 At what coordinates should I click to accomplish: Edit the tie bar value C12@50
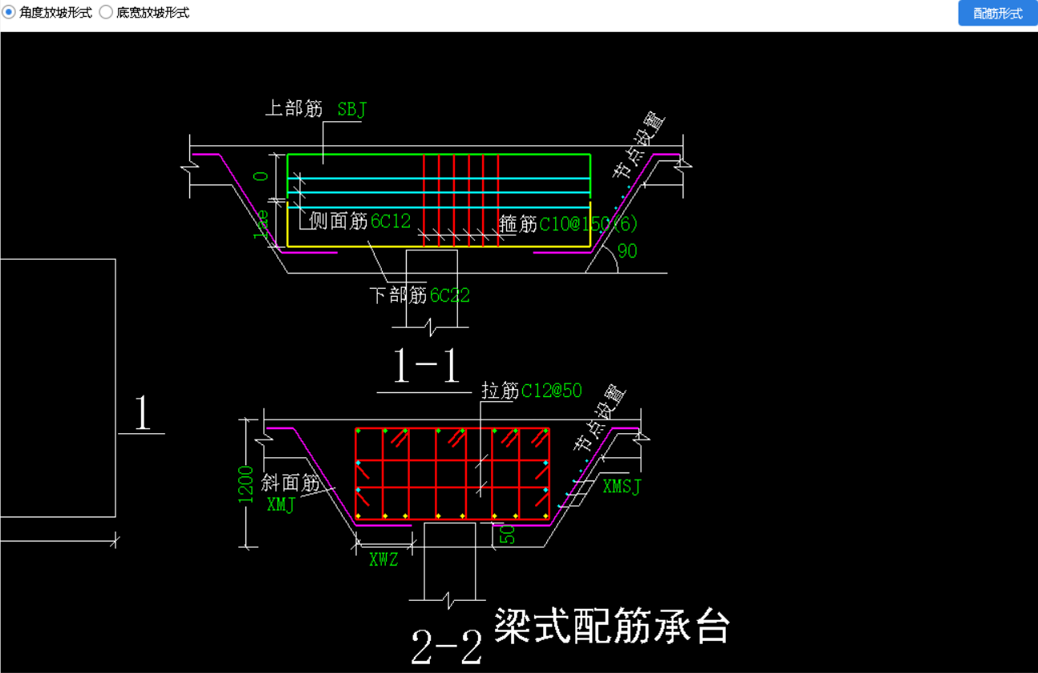click(x=552, y=391)
